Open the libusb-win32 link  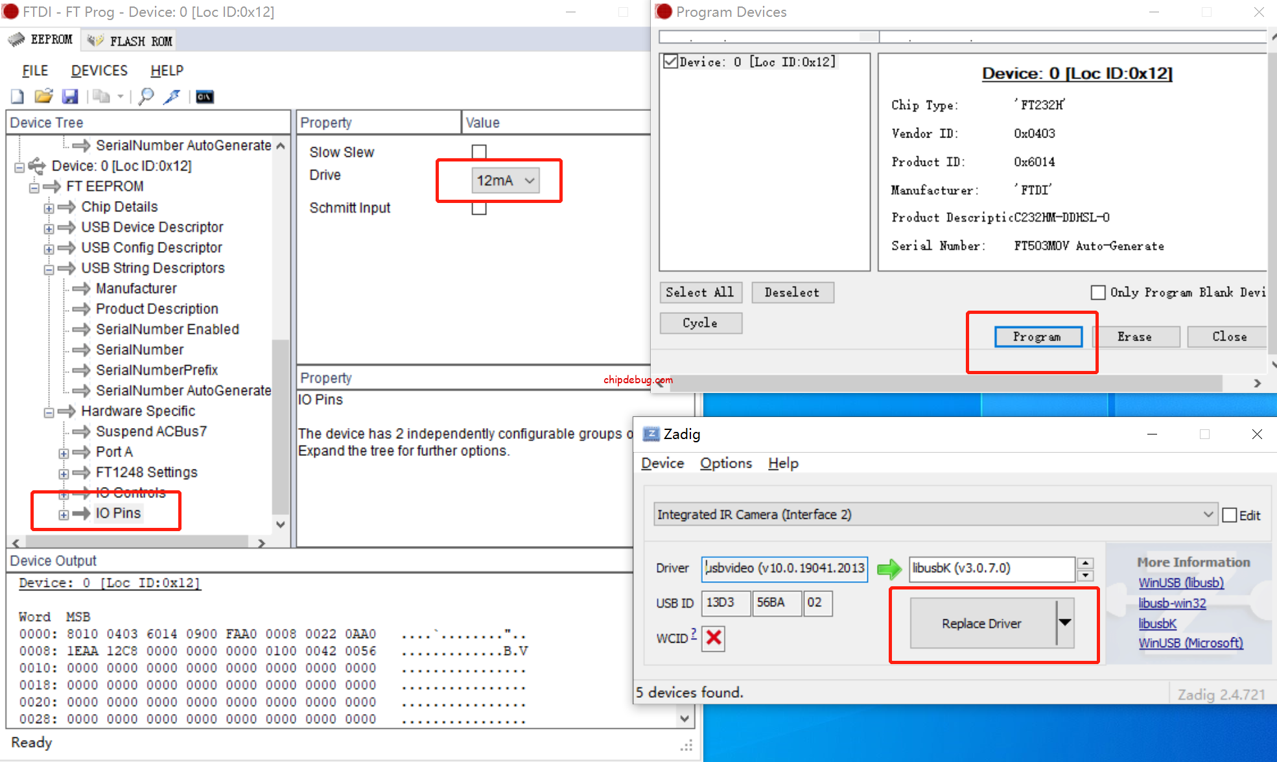point(1172,603)
